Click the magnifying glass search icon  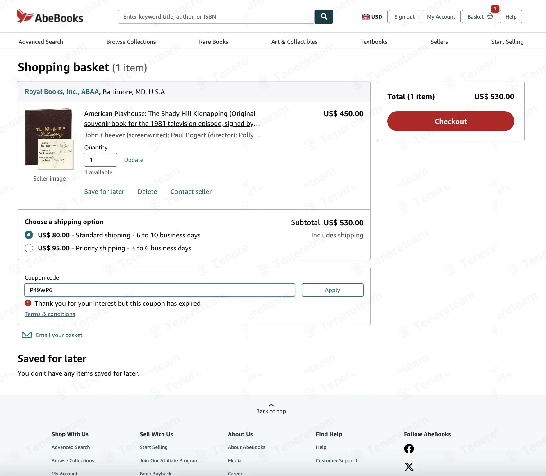pyautogui.click(x=324, y=16)
